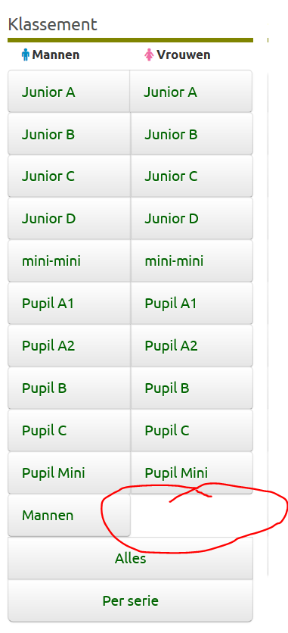Select Pupil B in the Mannen column
288x633 pixels.
tap(69, 388)
